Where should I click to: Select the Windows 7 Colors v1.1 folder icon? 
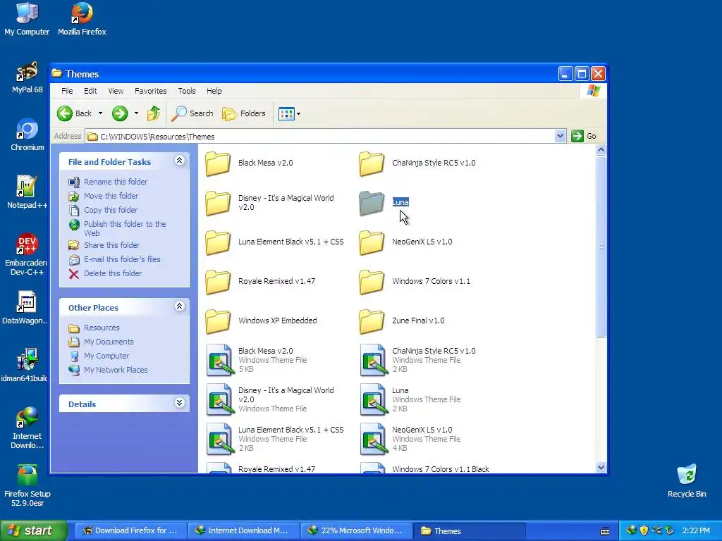click(x=372, y=282)
